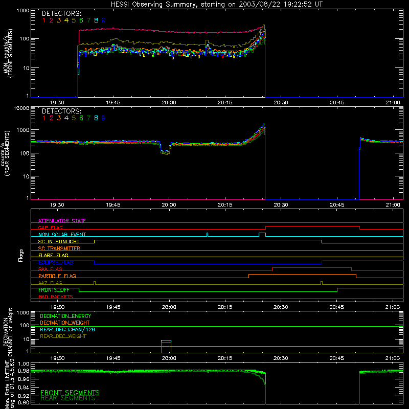Image resolution: width=409 pixels, height=409 pixels.
Task: Select detector 5 legend number in rear segments plot
Action: coord(74,118)
